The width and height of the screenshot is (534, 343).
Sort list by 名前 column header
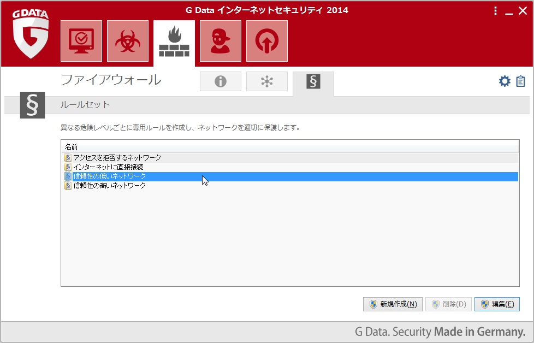(x=289, y=147)
